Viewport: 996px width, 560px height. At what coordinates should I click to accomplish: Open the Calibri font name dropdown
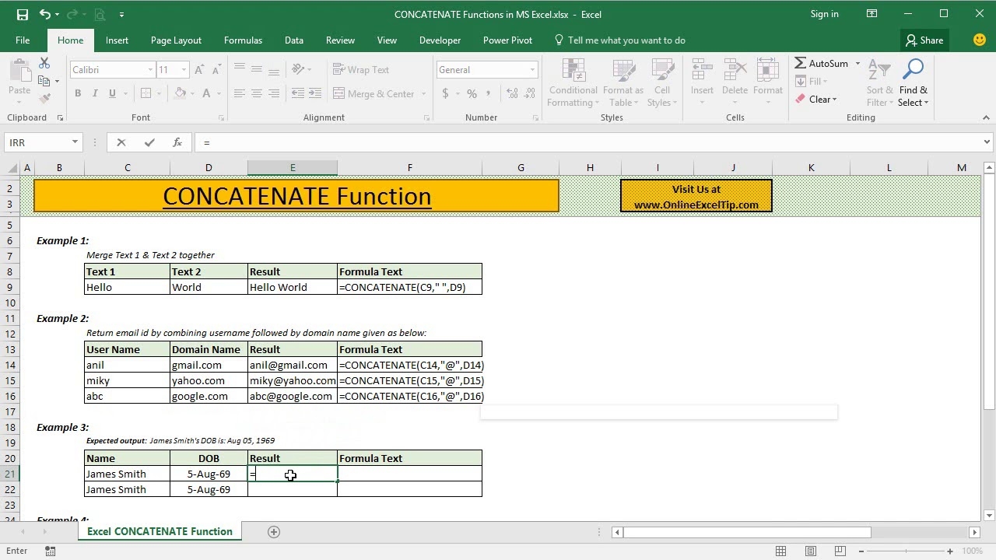click(x=150, y=70)
